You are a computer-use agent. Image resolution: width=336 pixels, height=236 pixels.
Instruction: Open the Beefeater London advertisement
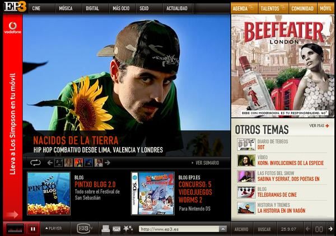(x=282, y=66)
